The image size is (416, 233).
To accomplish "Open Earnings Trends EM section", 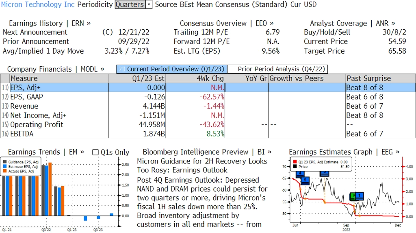I will point(46,152).
